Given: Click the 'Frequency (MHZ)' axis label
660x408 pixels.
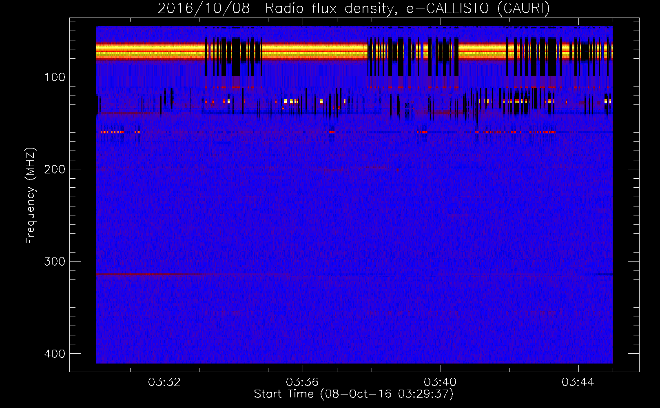Looking at the screenshot, I should 31,196.
